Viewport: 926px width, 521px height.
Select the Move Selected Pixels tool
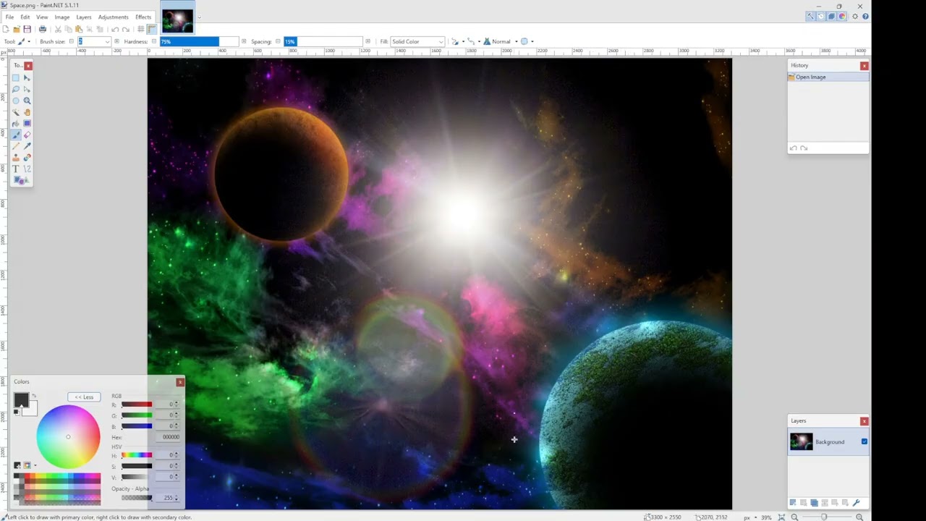[27, 77]
